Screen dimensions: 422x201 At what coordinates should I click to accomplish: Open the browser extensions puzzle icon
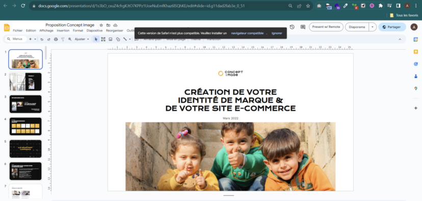[380, 6]
